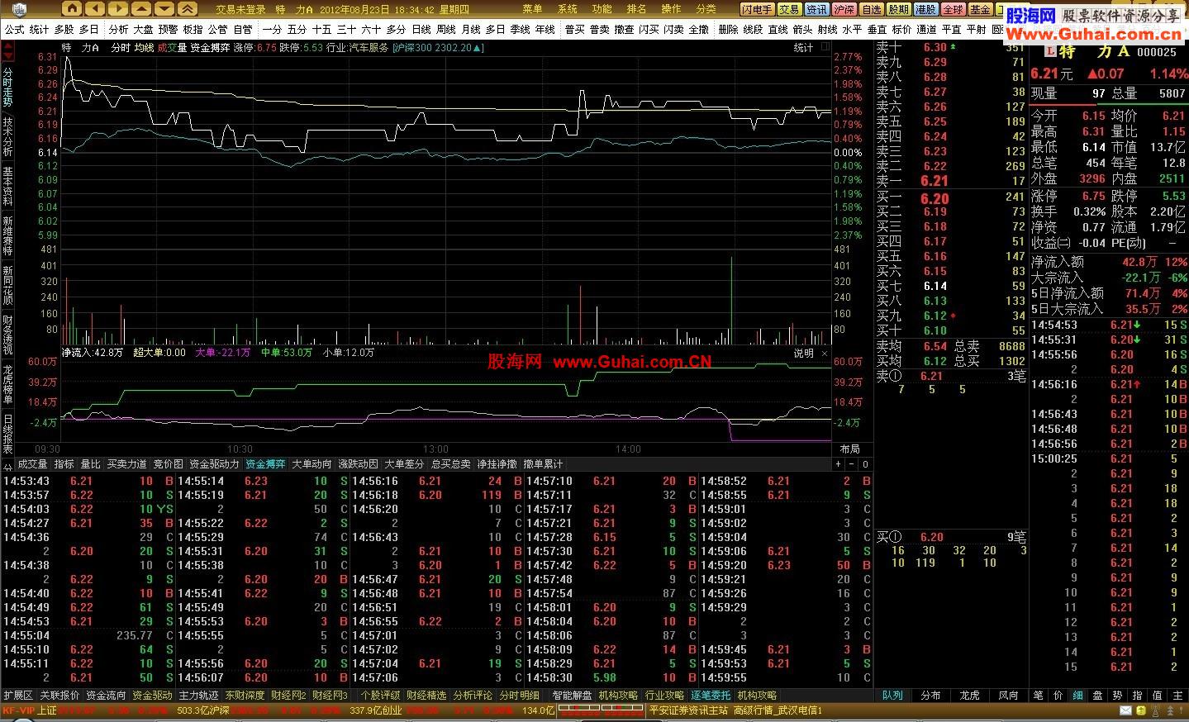Screen dimensions: 1189x722
Task: Switch to 一分 one-minute period
Action: [x=272, y=29]
